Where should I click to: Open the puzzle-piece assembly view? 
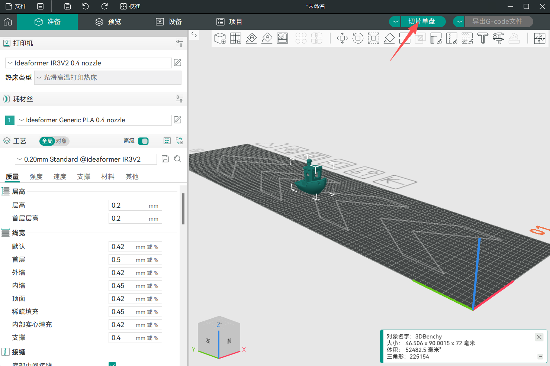coord(540,38)
